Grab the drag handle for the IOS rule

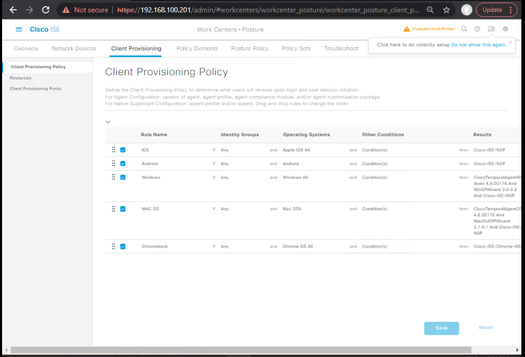pos(114,149)
